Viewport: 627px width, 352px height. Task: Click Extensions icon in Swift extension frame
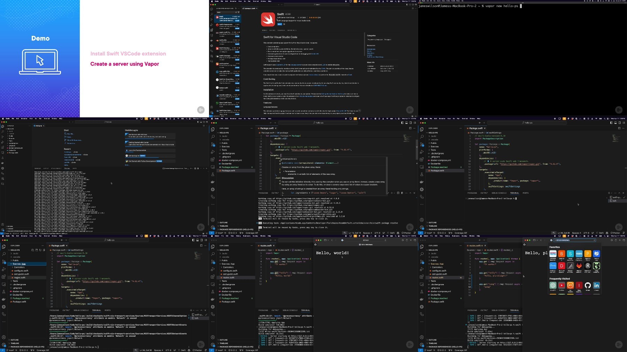tap(211, 30)
